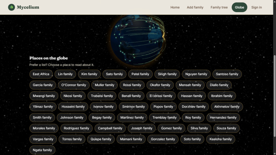
Task: Click Kealoha family chip
Action: 221,139
